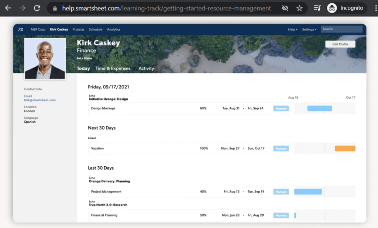The width and height of the screenshot is (378, 228).
Task: Open the people/org icon in the top navigation
Action: click(20, 29)
